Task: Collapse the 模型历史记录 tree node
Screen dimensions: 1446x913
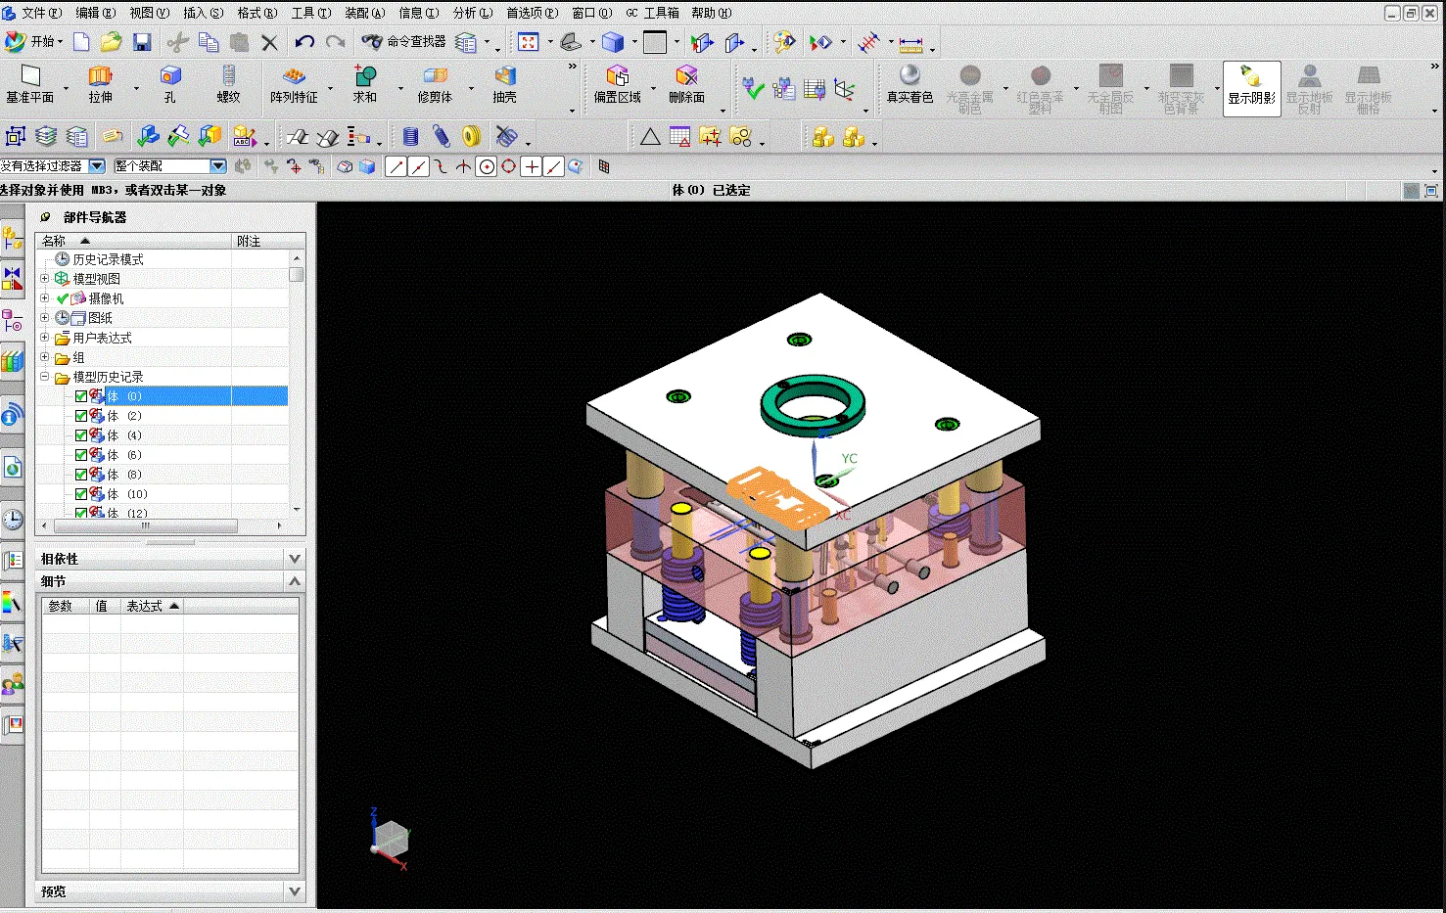Action: pos(44,377)
